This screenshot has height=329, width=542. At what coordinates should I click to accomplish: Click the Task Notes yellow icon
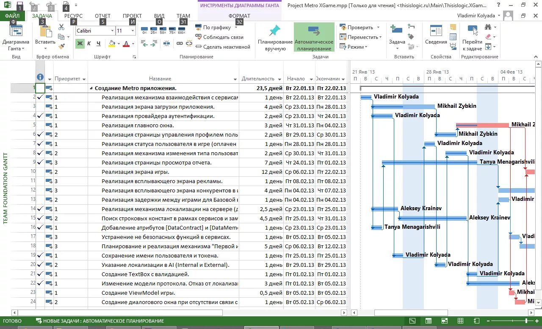tap(454, 27)
